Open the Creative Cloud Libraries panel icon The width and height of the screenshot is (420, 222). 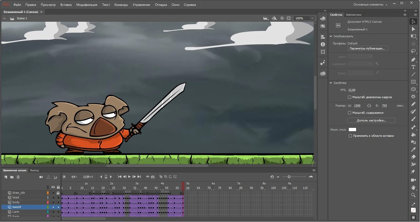323,74
